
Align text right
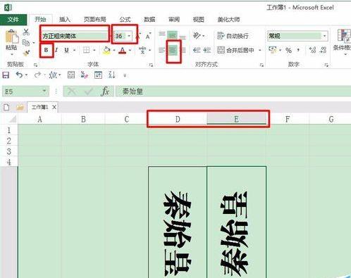pyautogui.click(x=183, y=50)
